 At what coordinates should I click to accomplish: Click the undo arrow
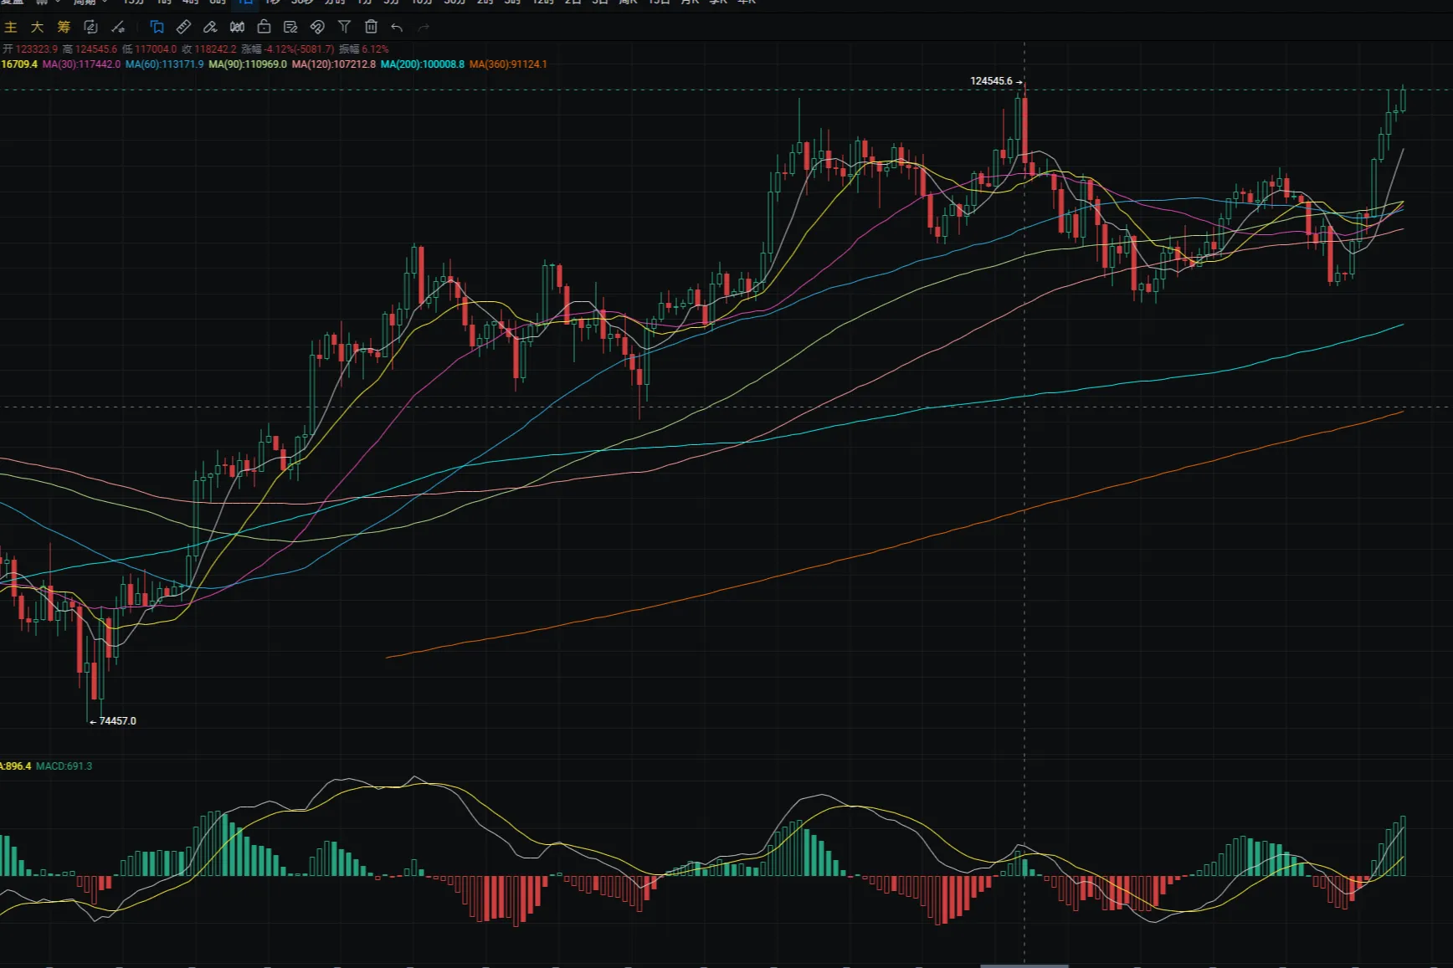(x=397, y=28)
